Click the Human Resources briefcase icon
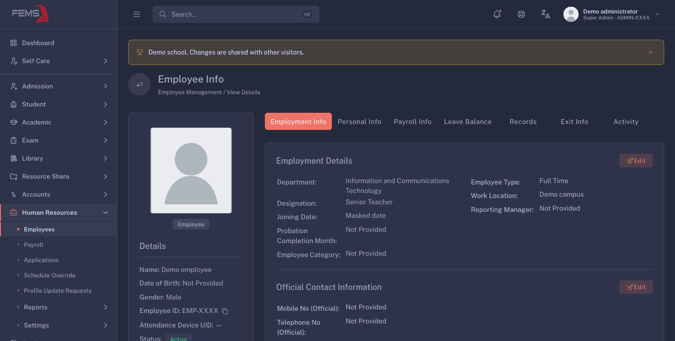Screen dimensions: 675x341 tap(14, 212)
